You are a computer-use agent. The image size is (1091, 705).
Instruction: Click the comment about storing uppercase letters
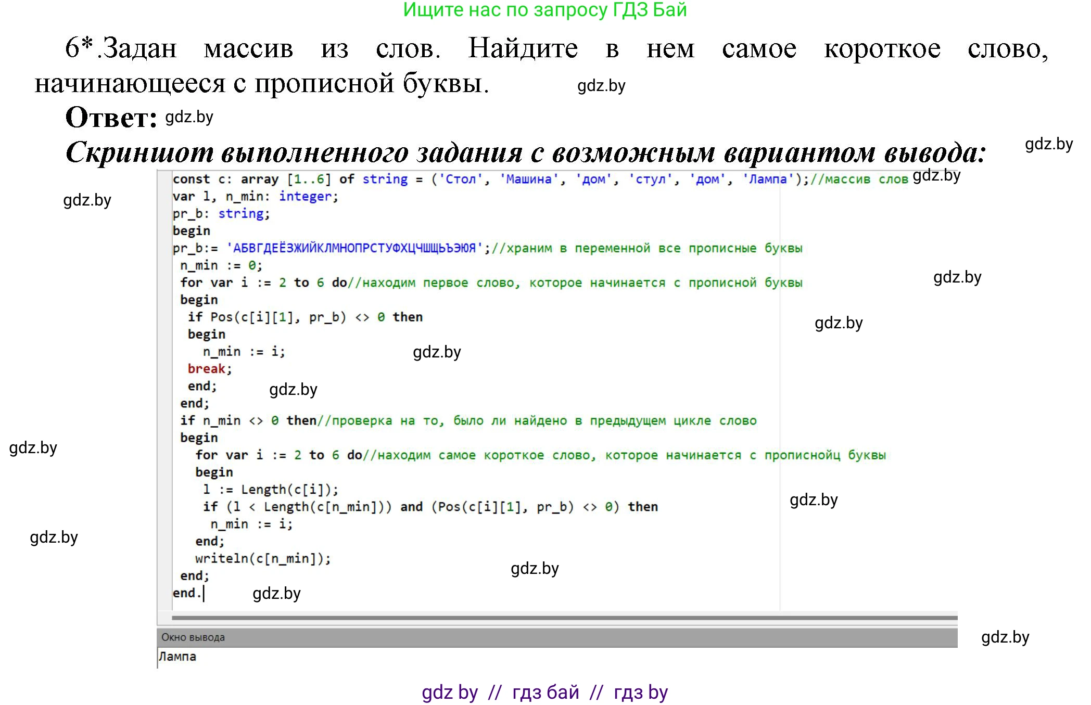pos(647,248)
